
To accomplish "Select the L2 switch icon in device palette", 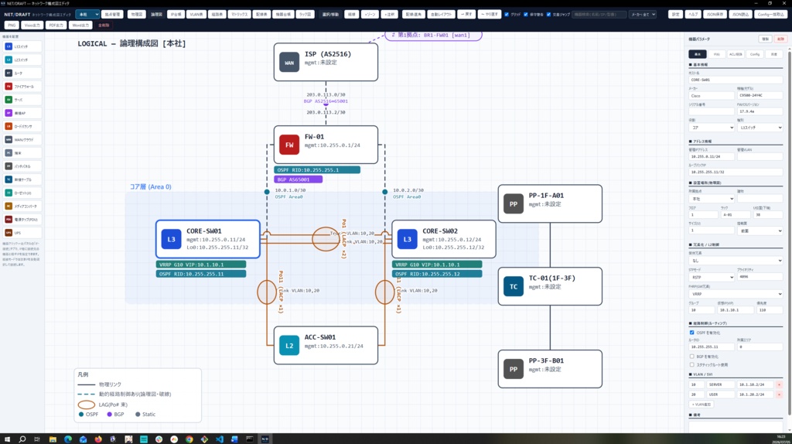I will click(9, 60).
